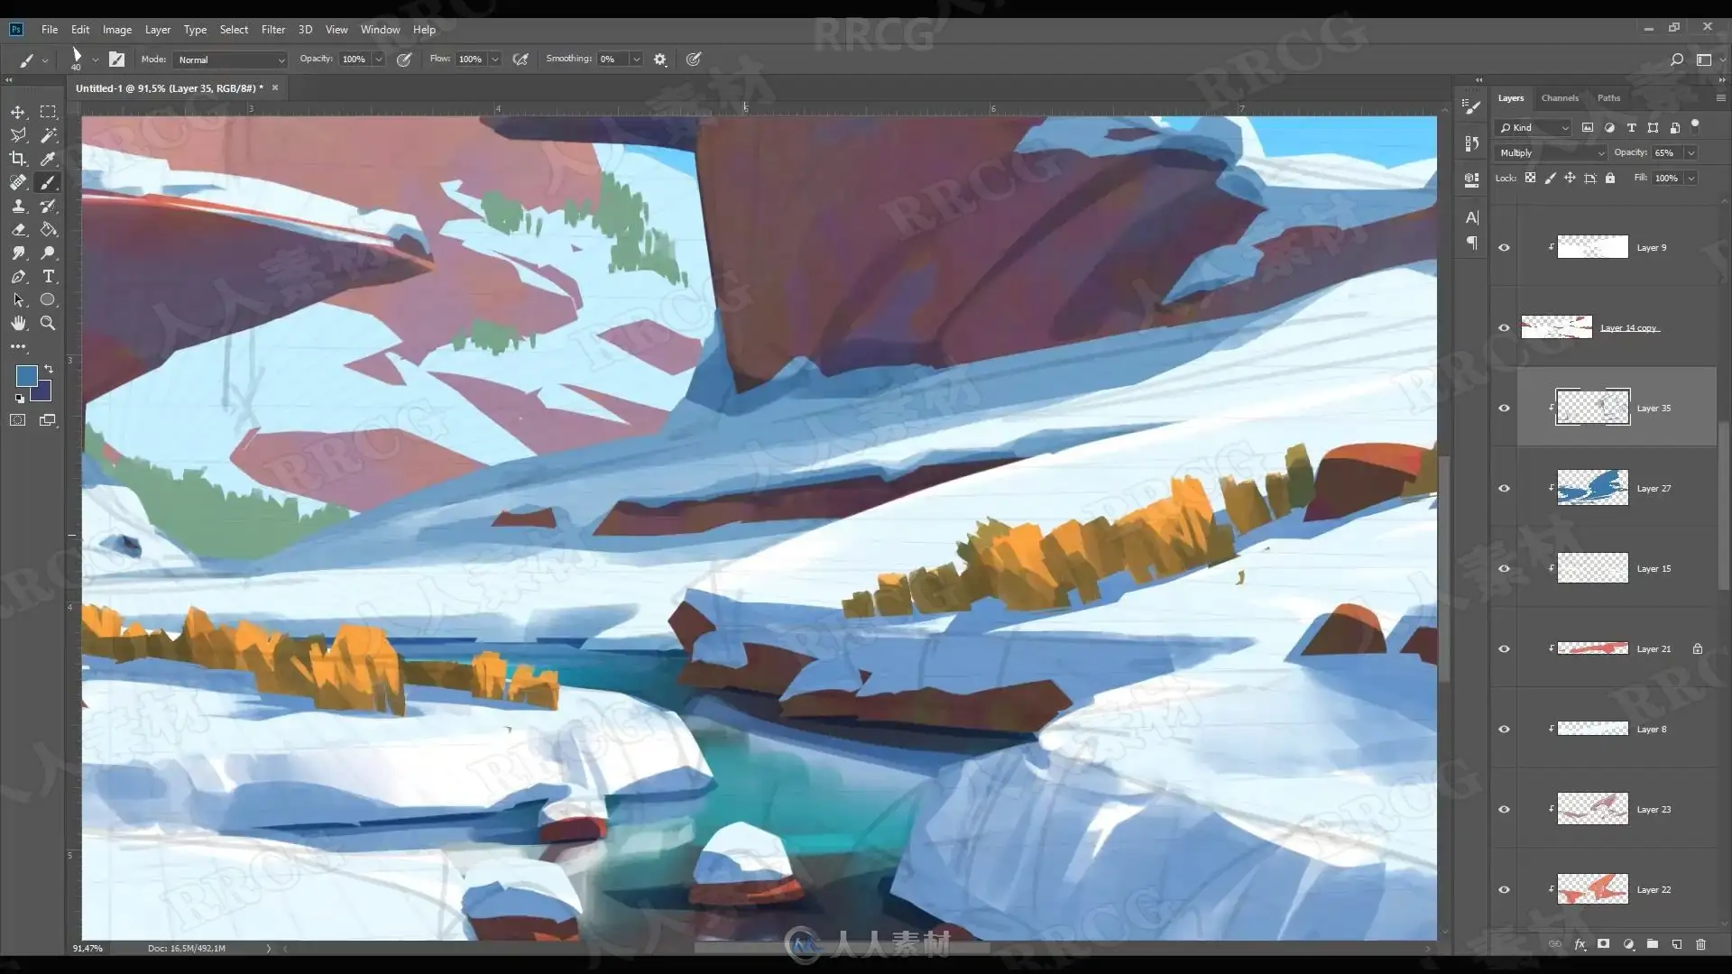Select the Hand tool
1732x974 pixels.
18,323
